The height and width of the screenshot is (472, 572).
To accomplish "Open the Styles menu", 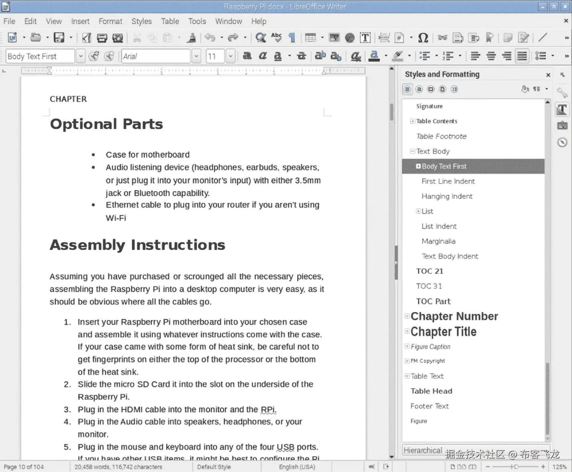I will pyautogui.click(x=142, y=21).
